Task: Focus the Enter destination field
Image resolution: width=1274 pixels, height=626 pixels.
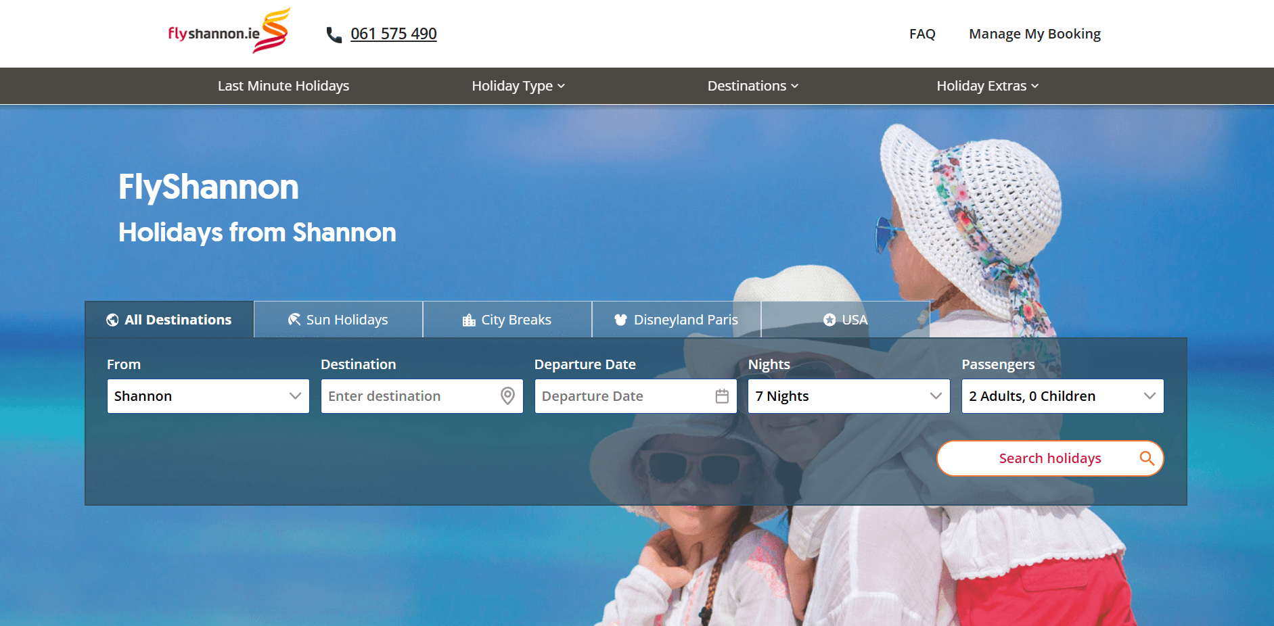Action: pyautogui.click(x=422, y=396)
